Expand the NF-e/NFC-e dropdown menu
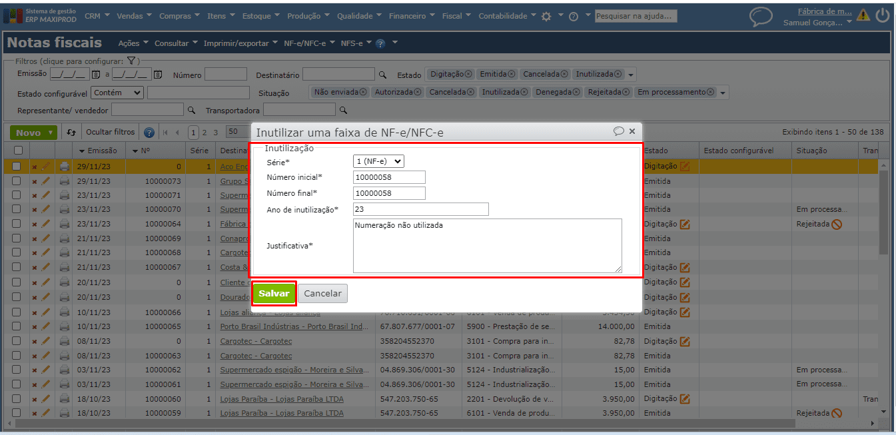The image size is (896, 435). tap(309, 43)
